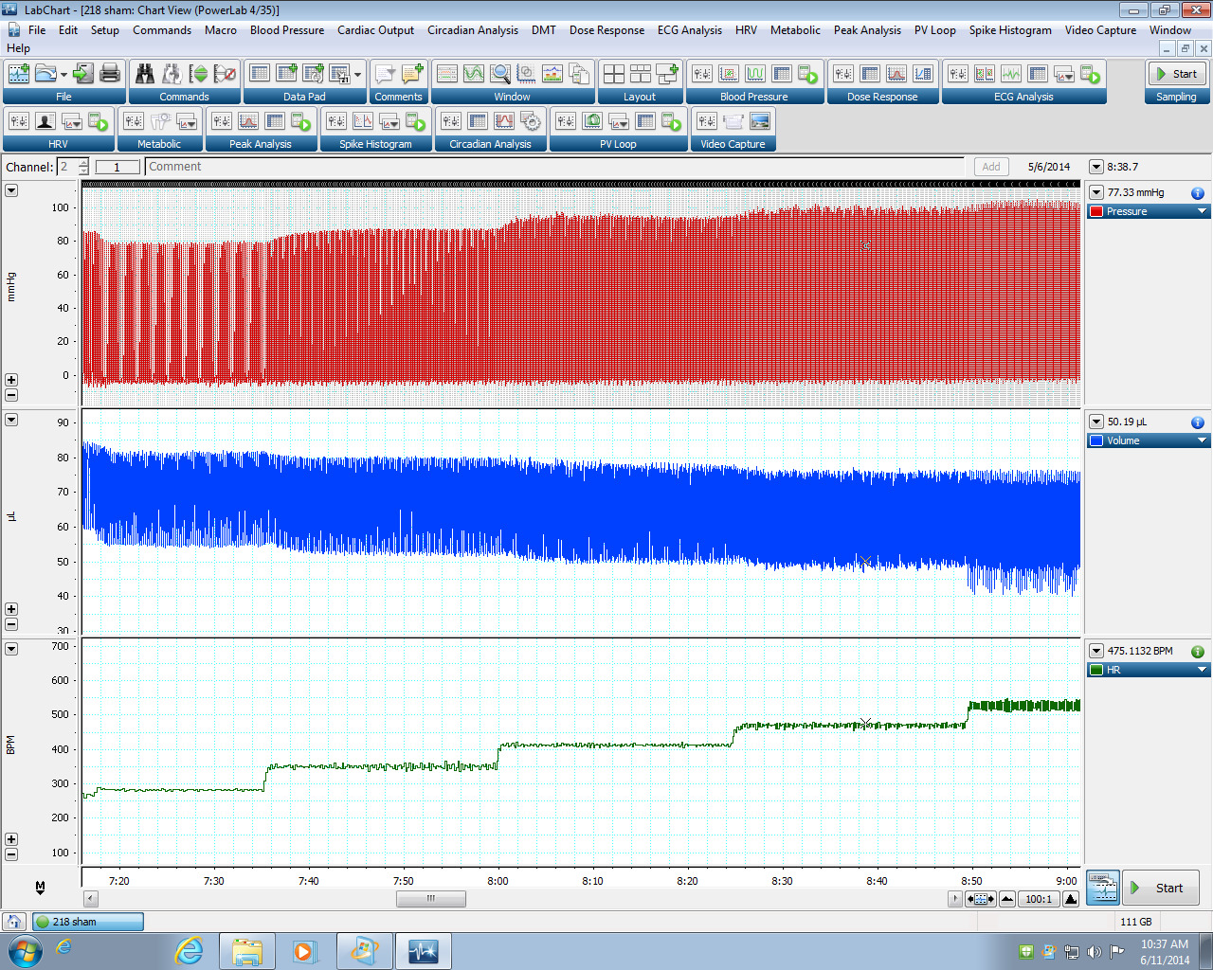
Task: Open the Volume channel dropdown
Action: (x=1202, y=440)
